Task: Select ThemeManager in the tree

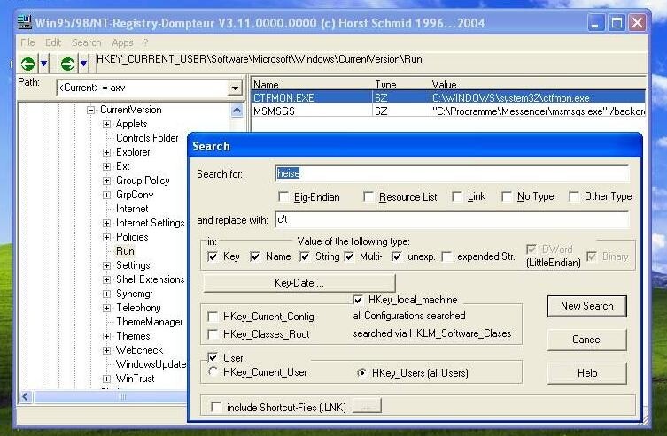Action: pos(150,322)
